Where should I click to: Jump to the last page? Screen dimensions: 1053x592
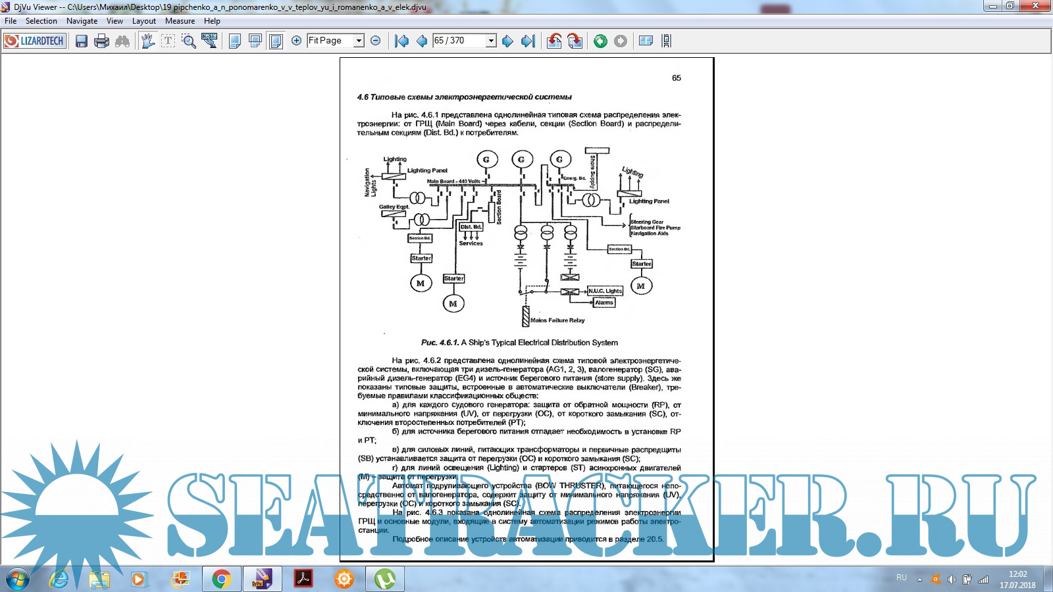click(x=528, y=41)
